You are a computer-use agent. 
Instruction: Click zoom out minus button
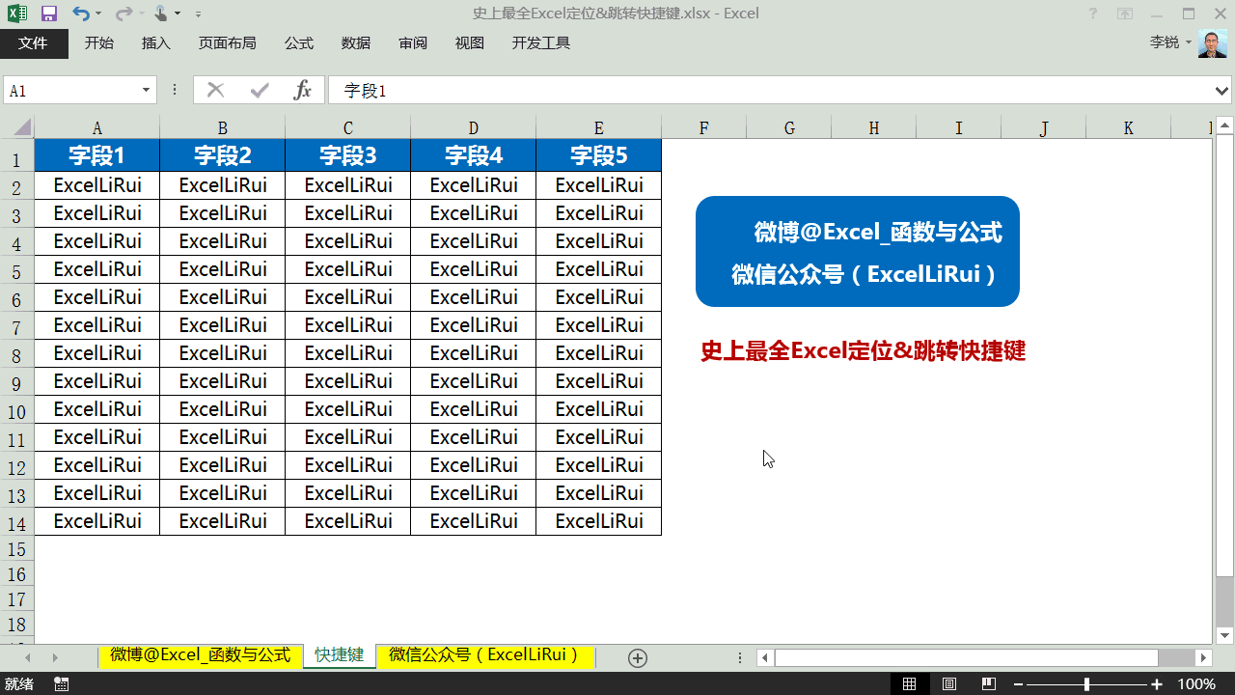[1017, 683]
